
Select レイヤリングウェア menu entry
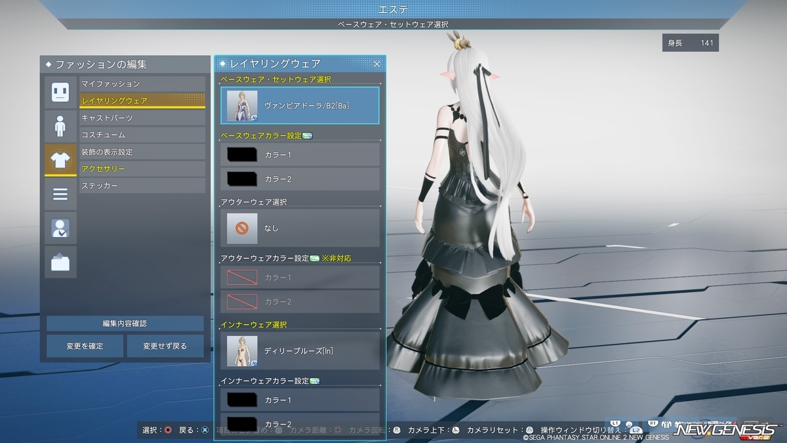[x=142, y=100]
